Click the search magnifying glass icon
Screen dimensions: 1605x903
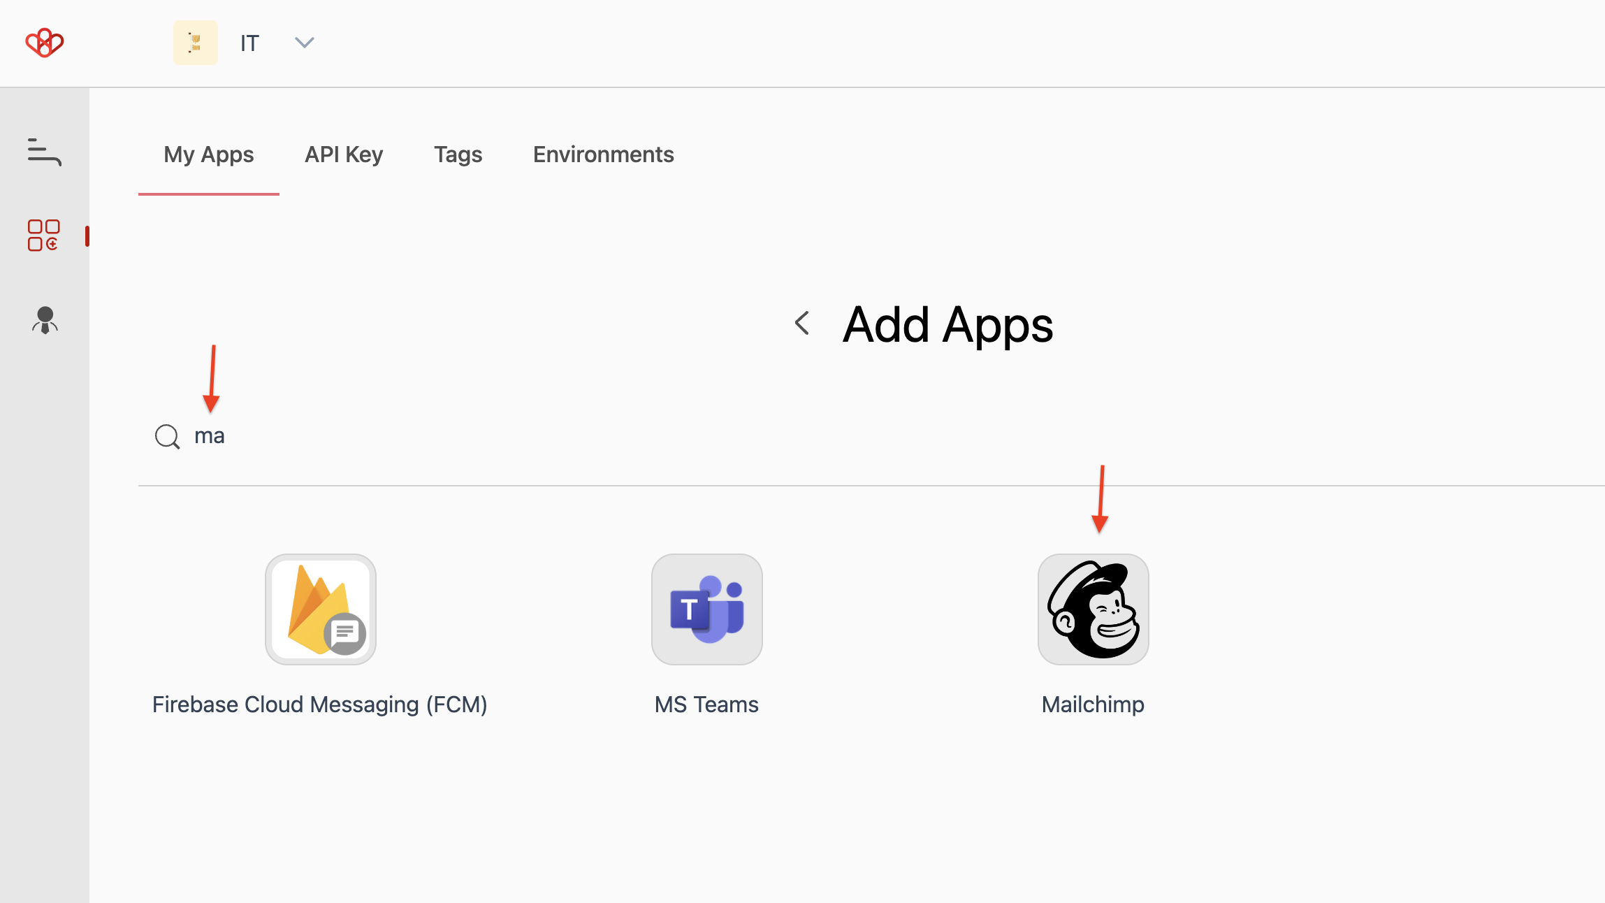click(x=168, y=435)
